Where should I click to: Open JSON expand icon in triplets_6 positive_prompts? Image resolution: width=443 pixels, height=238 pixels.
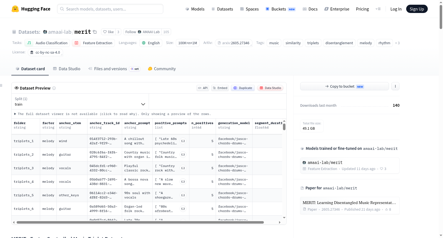[x=183, y=209]
